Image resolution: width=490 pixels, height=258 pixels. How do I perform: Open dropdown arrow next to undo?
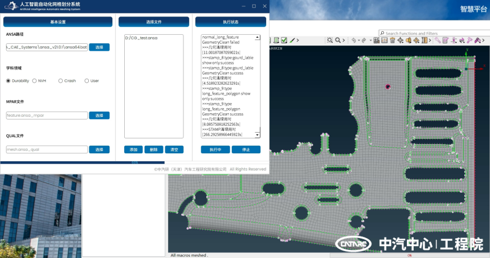click(359, 40)
